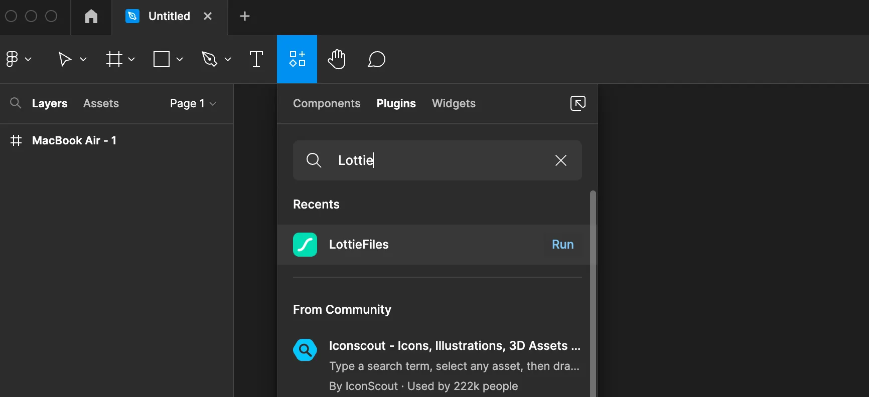
Task: Click the Lottie search input field
Action: click(x=442, y=160)
